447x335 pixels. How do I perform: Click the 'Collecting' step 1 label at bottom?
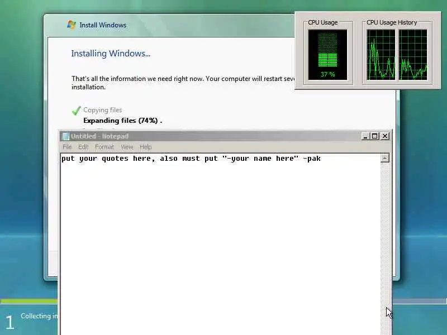coord(39,316)
